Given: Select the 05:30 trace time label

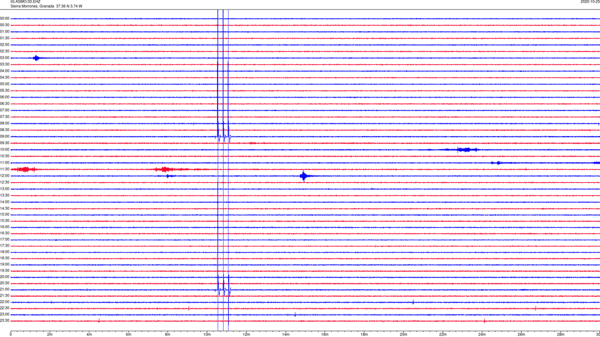Looking at the screenshot, I should tap(4, 90).
